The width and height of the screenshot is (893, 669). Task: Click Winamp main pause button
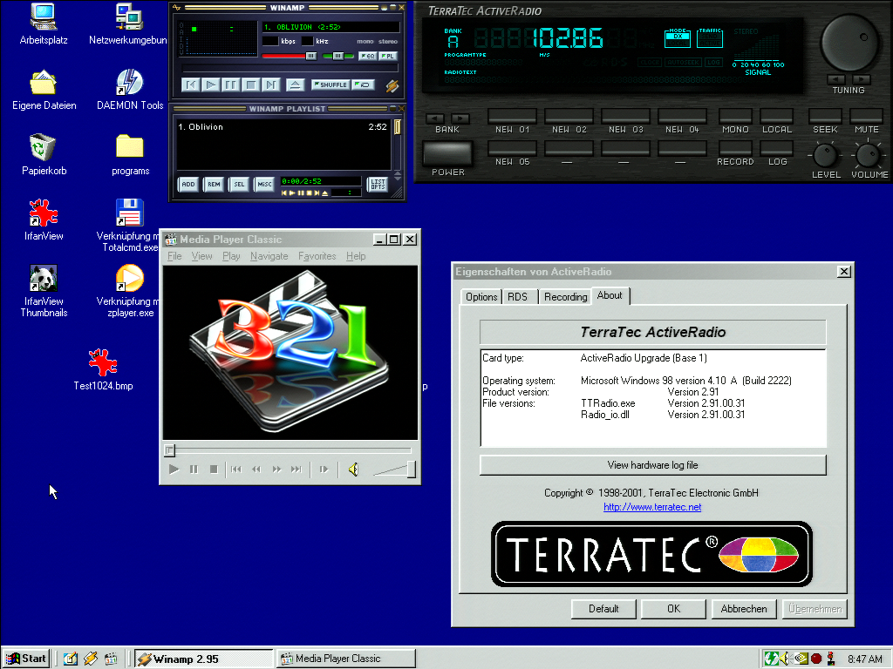point(230,84)
